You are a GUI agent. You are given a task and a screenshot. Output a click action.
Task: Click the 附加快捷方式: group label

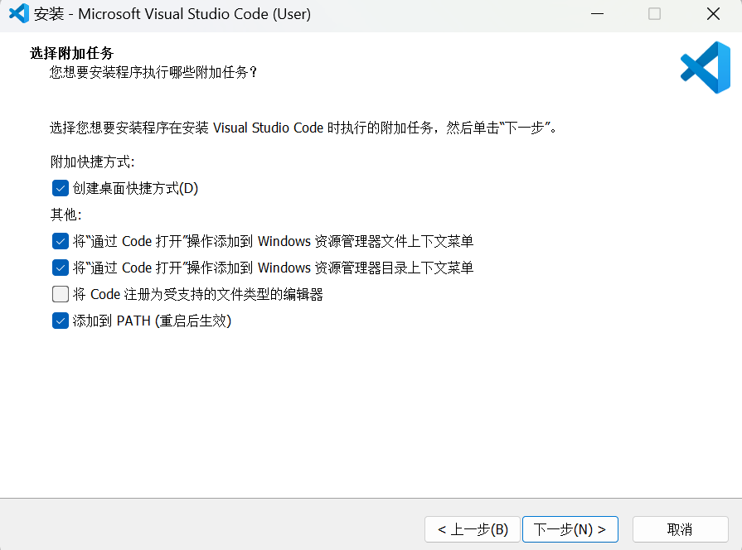(93, 162)
